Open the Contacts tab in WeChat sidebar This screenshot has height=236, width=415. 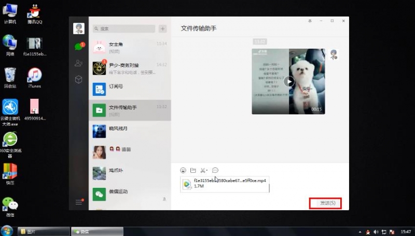pos(79,63)
